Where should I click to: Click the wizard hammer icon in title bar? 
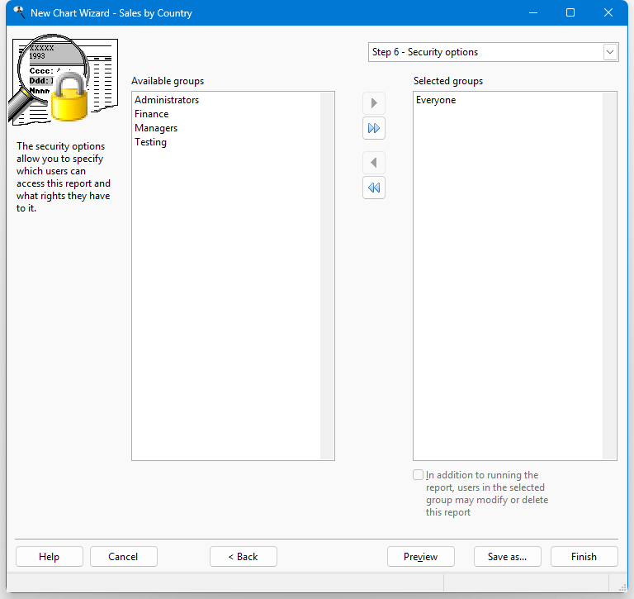pyautogui.click(x=18, y=12)
